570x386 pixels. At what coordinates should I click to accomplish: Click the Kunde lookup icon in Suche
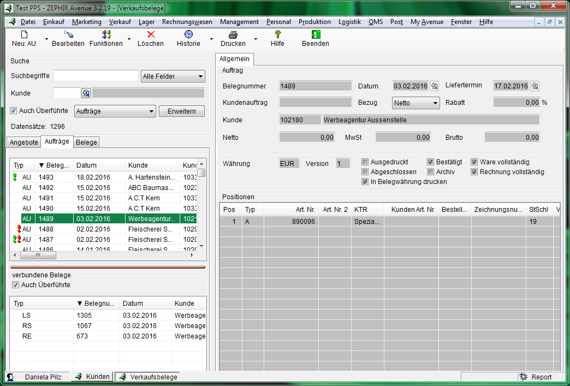click(x=86, y=93)
